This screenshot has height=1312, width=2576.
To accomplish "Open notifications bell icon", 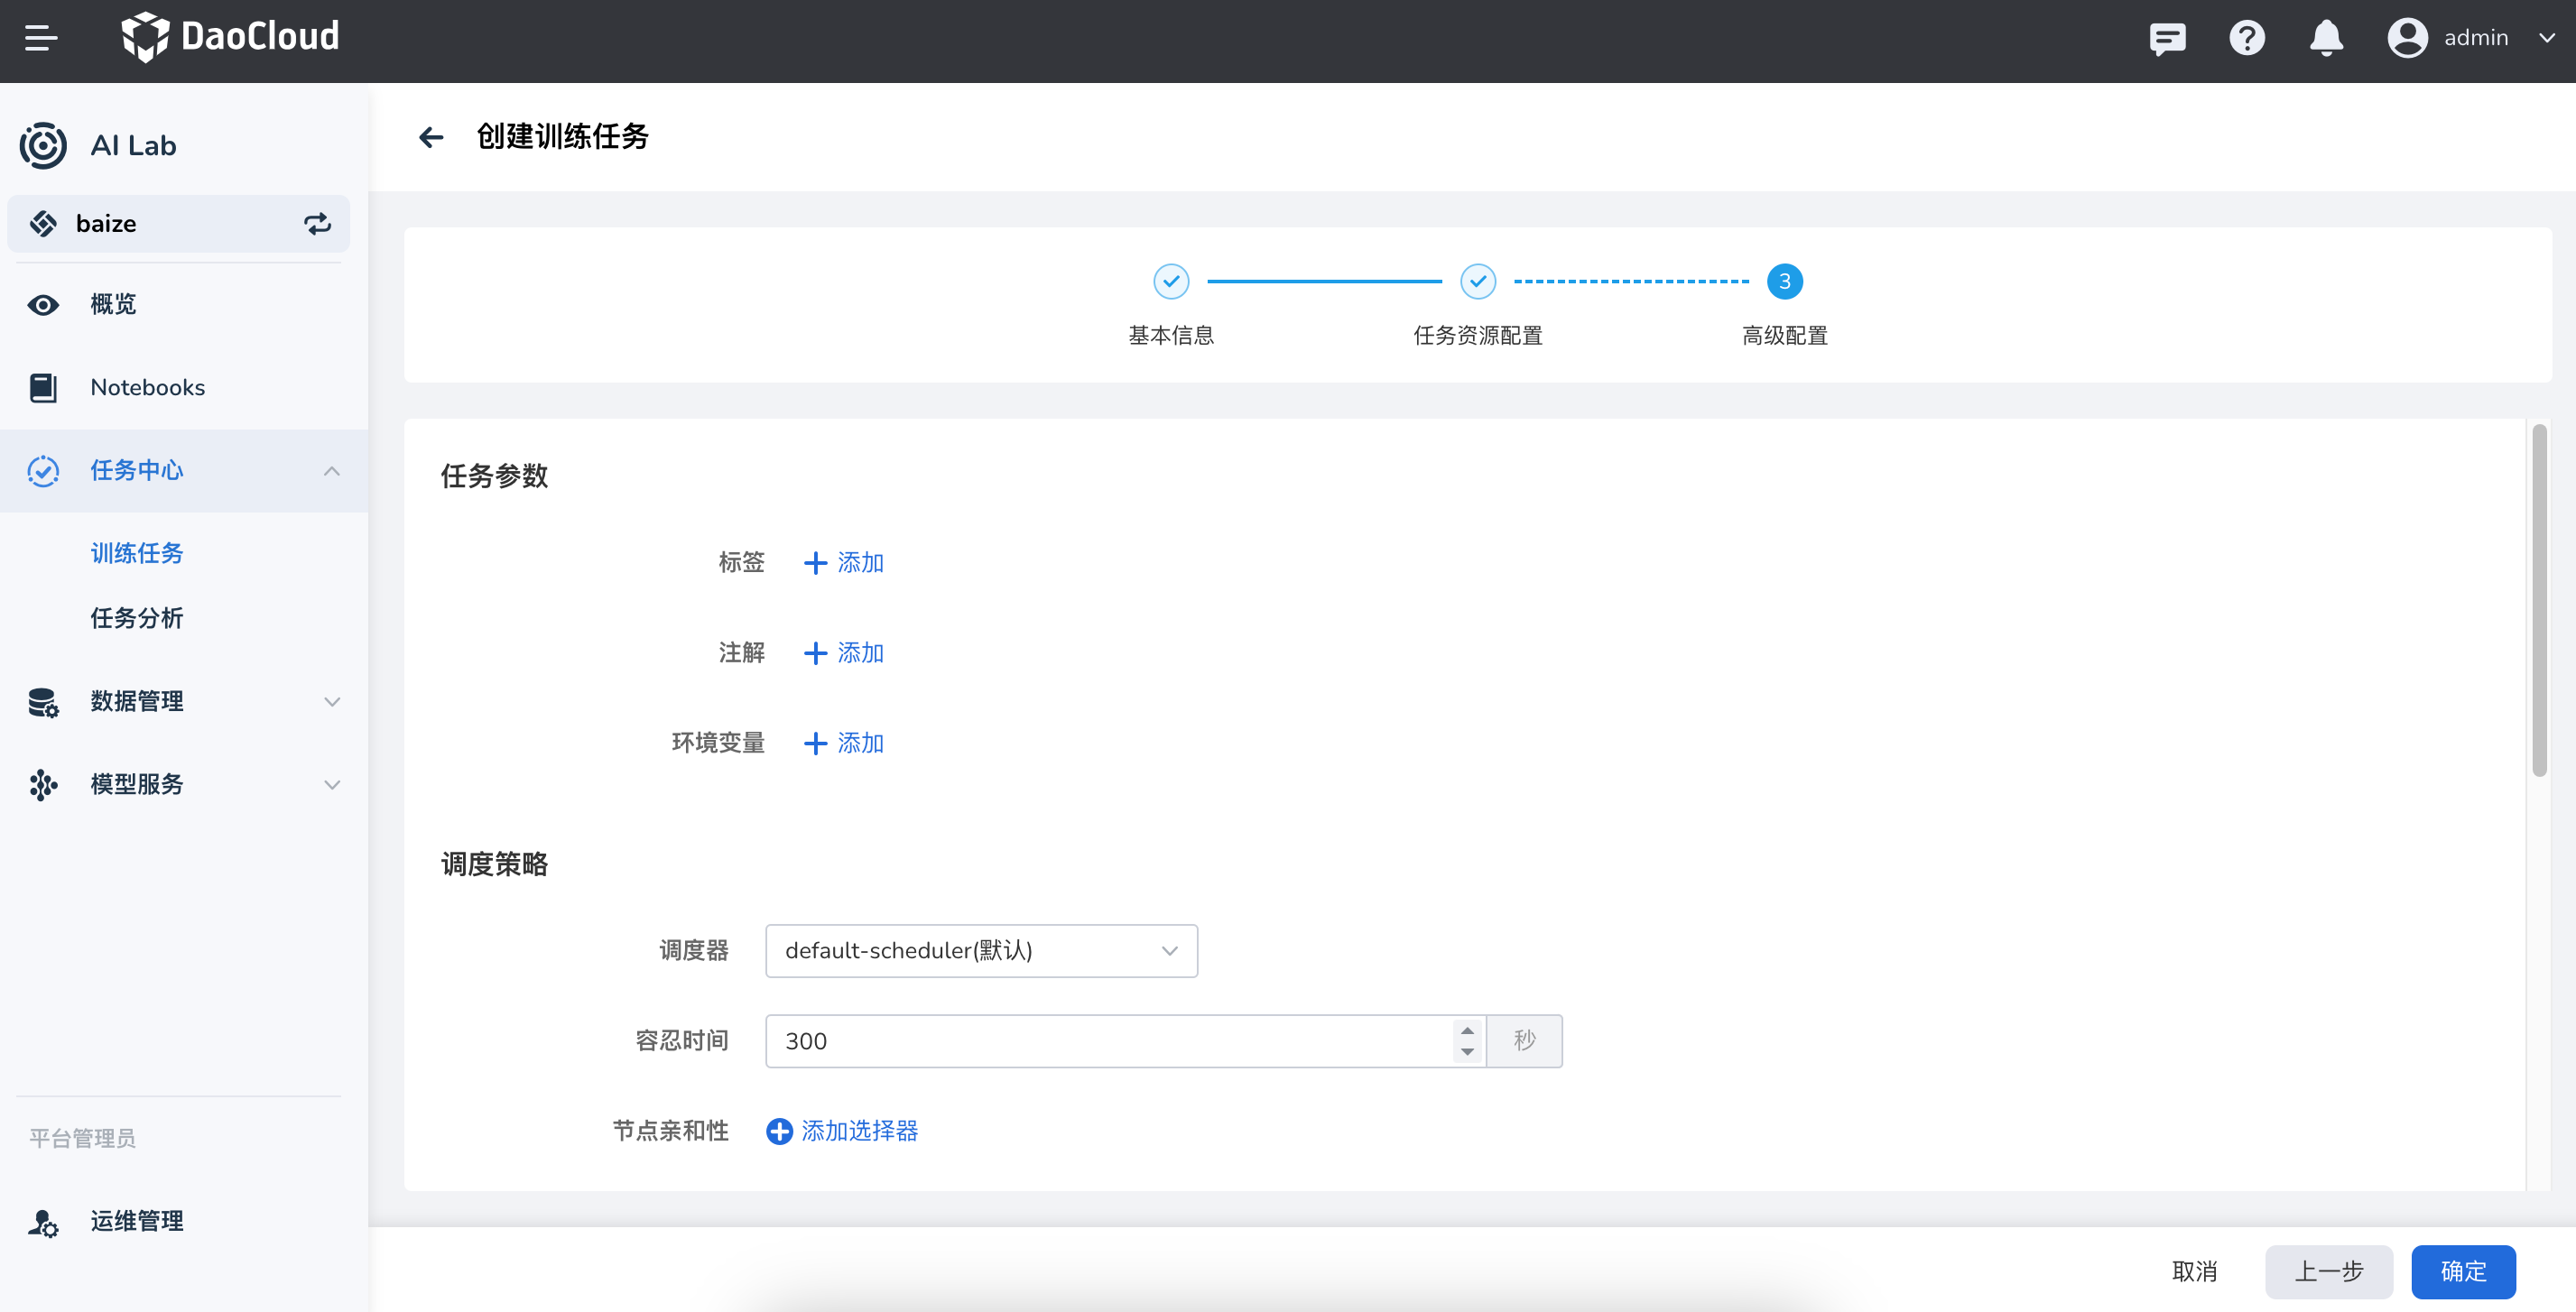I will (x=2326, y=38).
